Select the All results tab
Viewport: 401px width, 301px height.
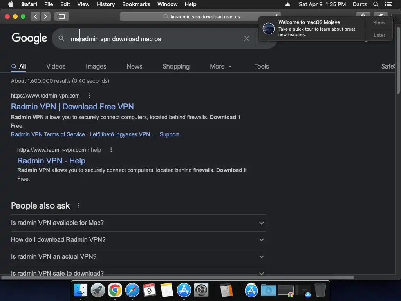tap(19, 67)
